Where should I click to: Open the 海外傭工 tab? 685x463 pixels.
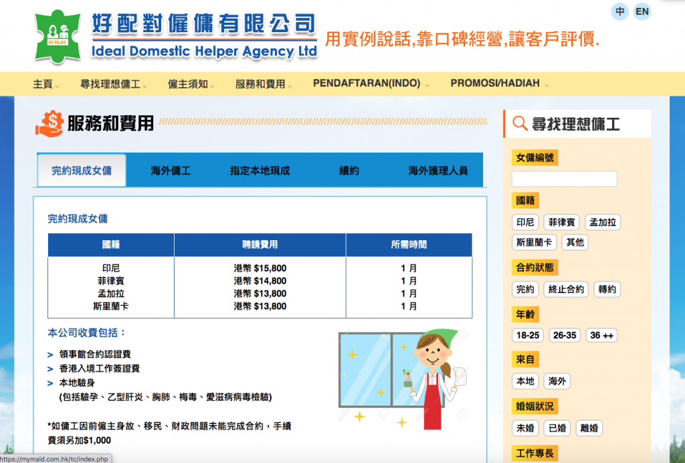coord(171,171)
